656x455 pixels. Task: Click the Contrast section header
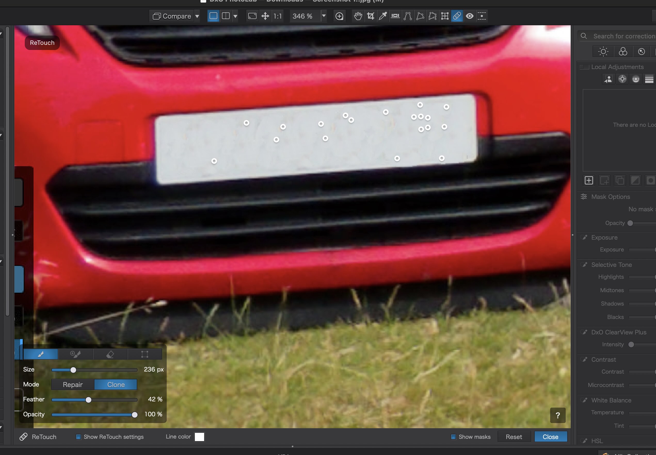click(x=603, y=360)
